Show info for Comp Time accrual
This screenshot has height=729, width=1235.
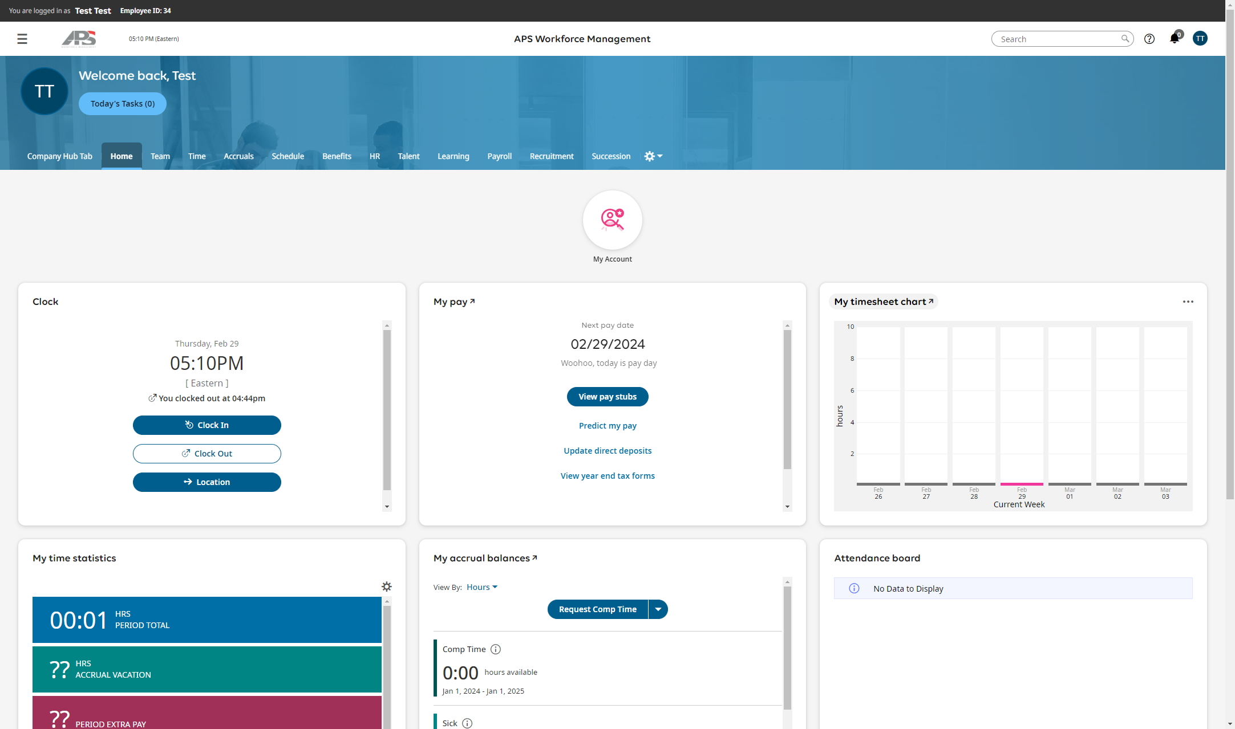[x=496, y=649]
